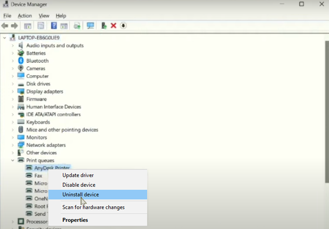Click the Forward arrow toolbar icon
The image size is (329, 229).
point(14,26)
